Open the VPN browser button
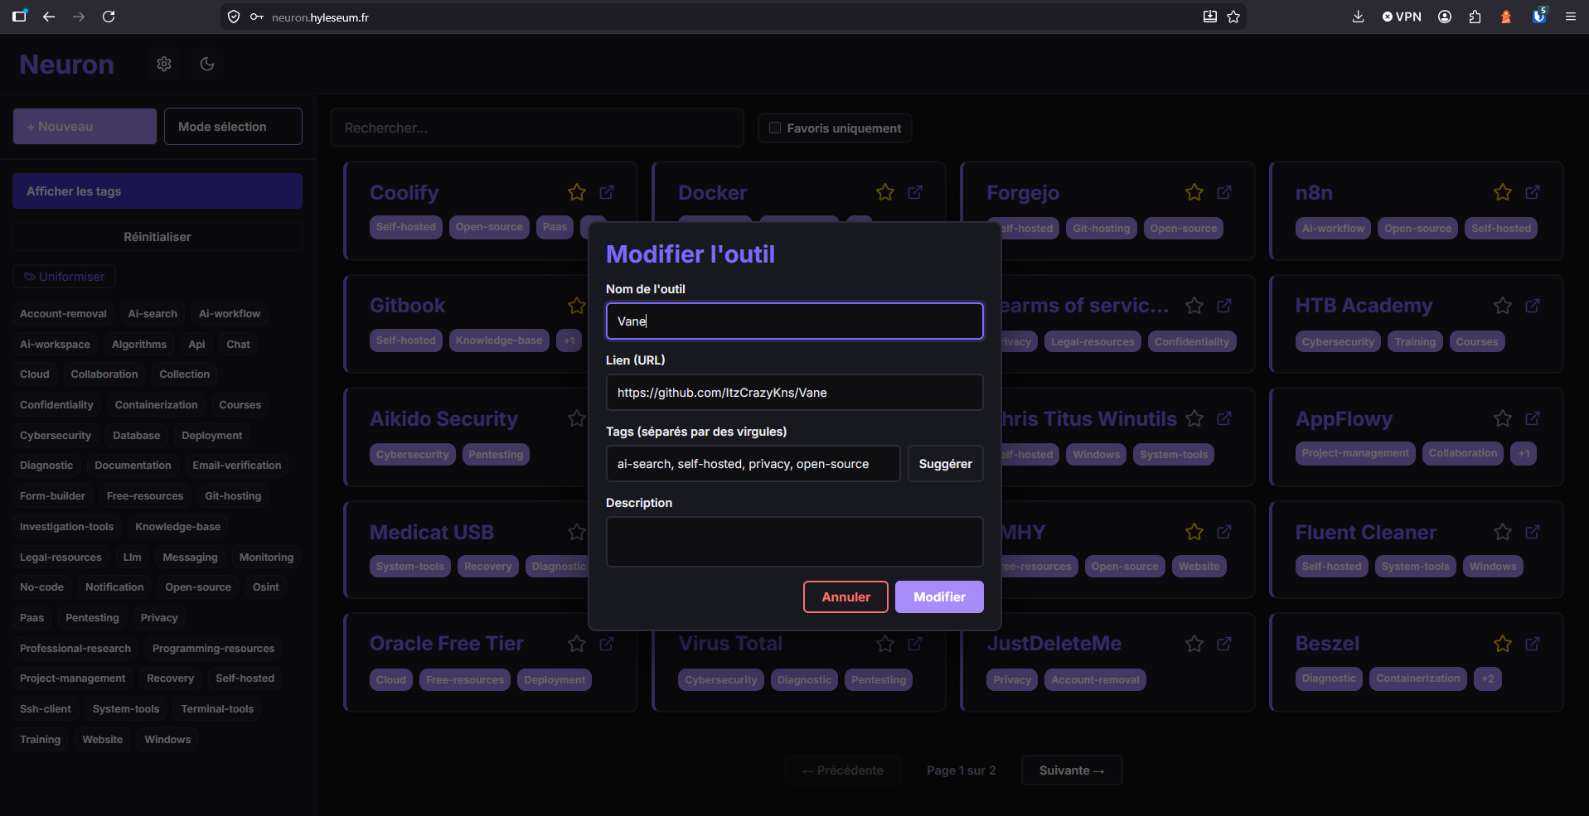1589x816 pixels. [1402, 17]
